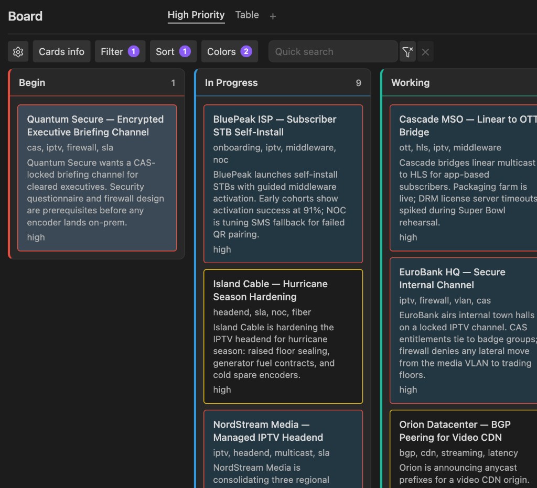Click 'high' priority on EuroBank HQ card
537x488 pixels.
click(x=408, y=390)
